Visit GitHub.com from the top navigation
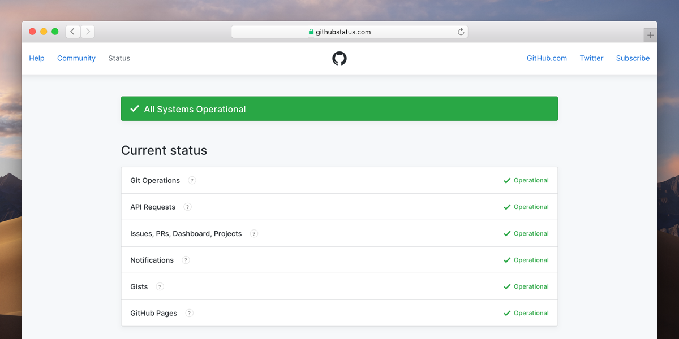This screenshot has height=339, width=679. [x=546, y=58]
